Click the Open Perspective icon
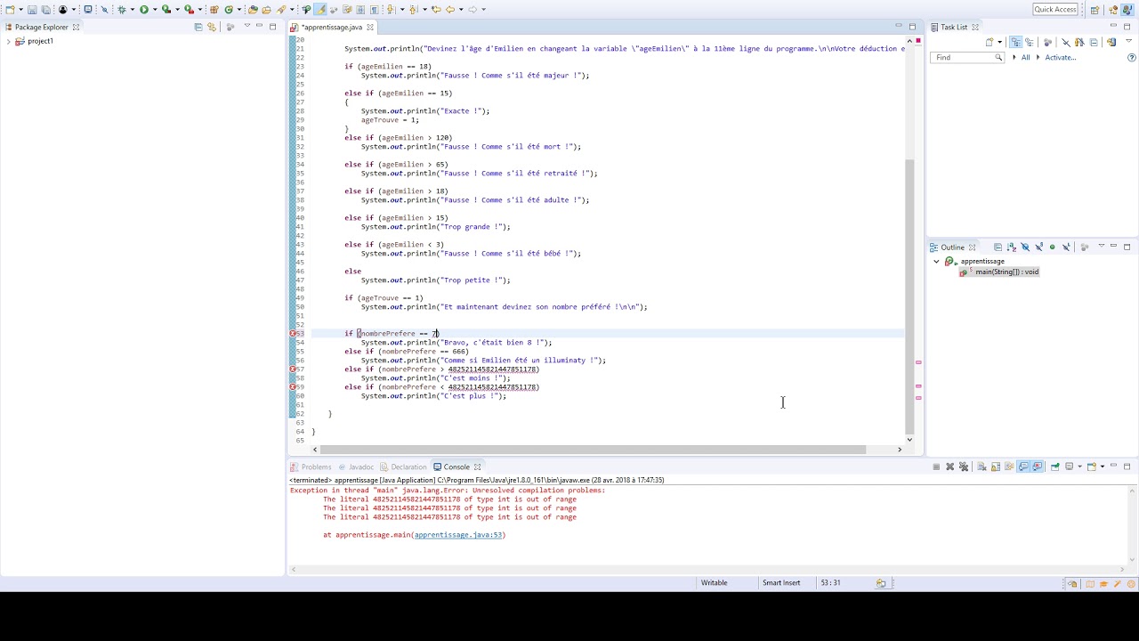This screenshot has height=641, width=1139. 1095,10
